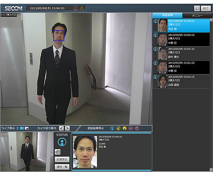213x175 pixels.
Task: Select the 認証結果 tab
Action: coord(168,16)
